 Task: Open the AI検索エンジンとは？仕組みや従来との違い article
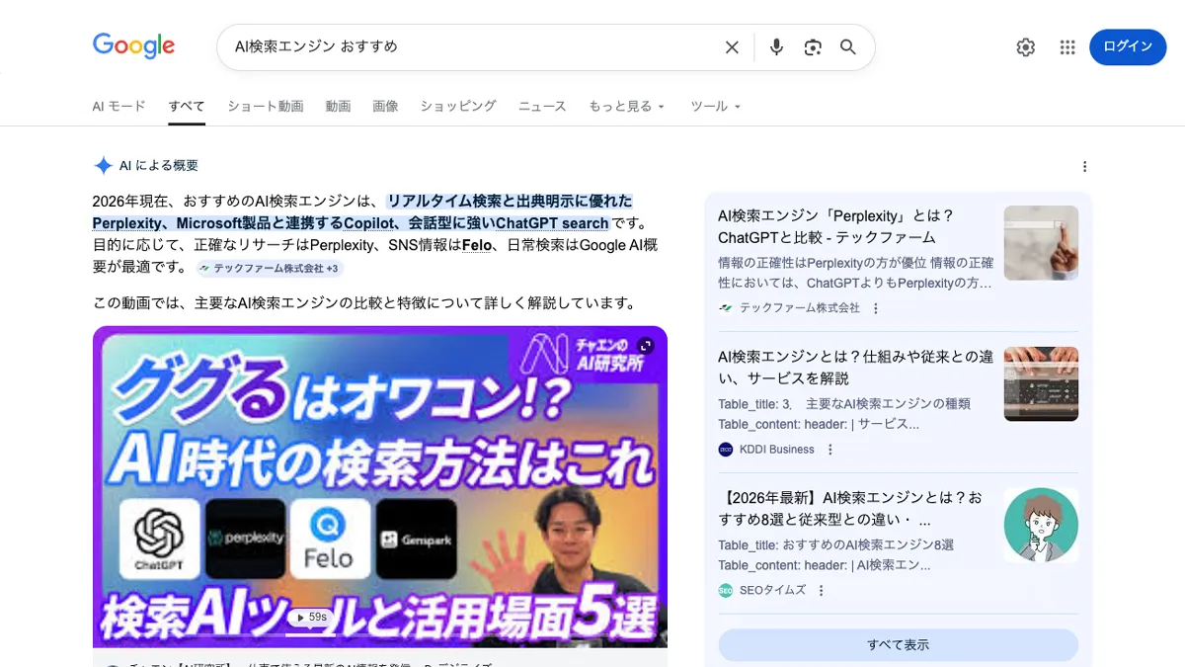coord(855,368)
